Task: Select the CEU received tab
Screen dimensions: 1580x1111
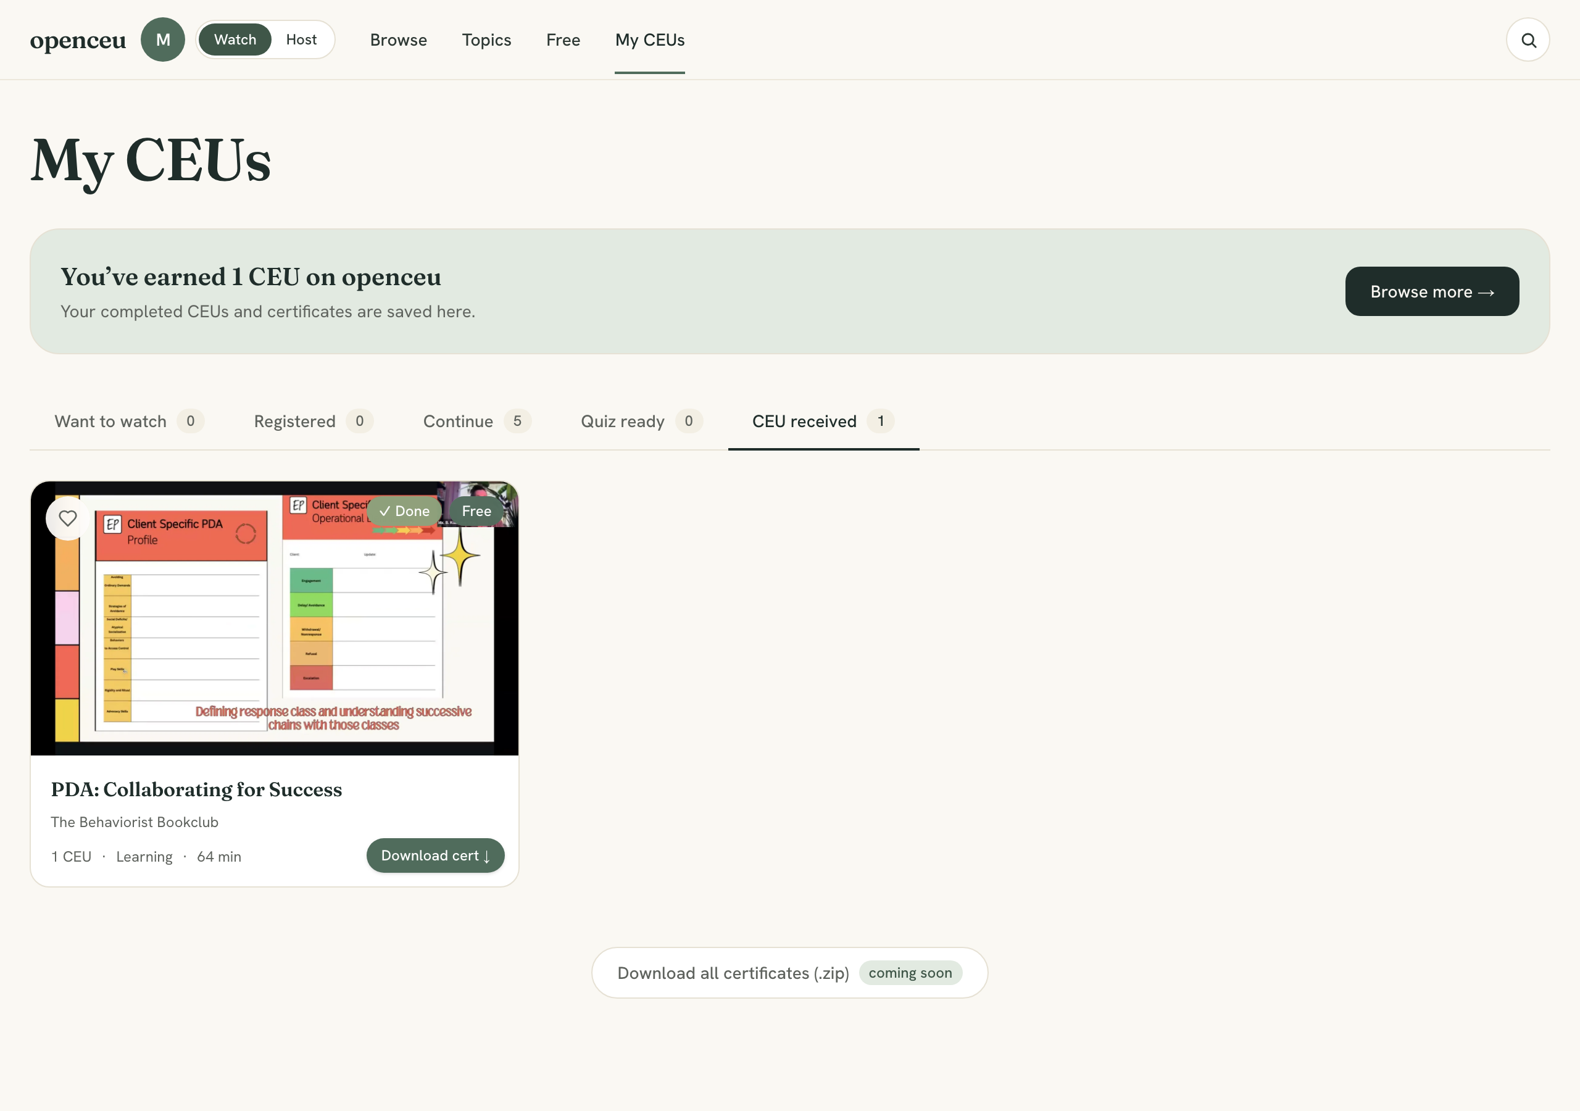Action: (x=823, y=422)
